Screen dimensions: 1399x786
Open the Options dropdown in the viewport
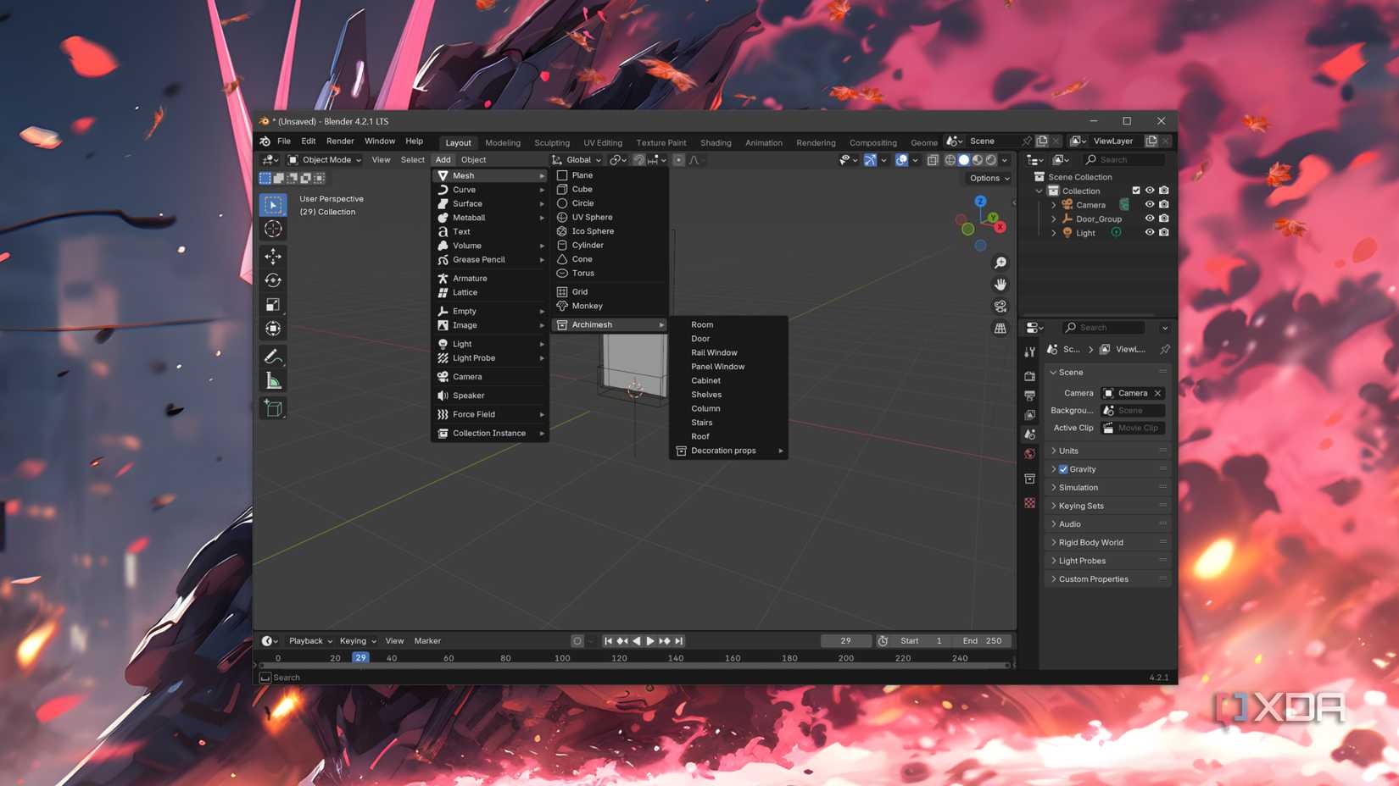(x=986, y=178)
